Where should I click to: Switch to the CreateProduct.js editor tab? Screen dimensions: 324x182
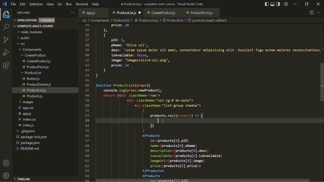(x=163, y=13)
